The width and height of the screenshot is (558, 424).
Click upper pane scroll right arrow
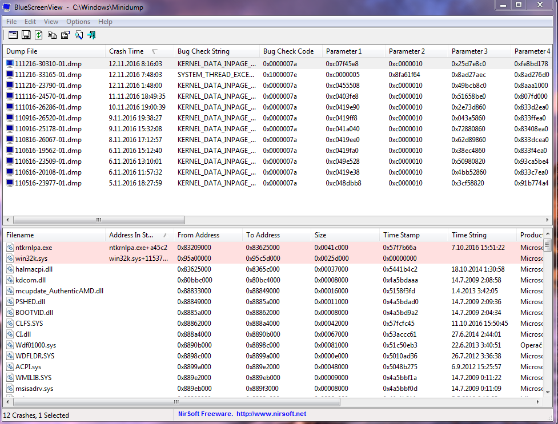(x=548, y=220)
